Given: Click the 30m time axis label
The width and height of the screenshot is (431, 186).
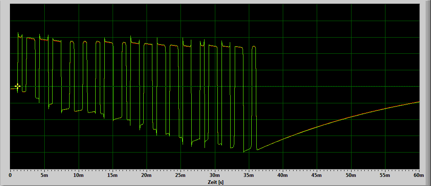Looking at the screenshot, I should [215, 175].
